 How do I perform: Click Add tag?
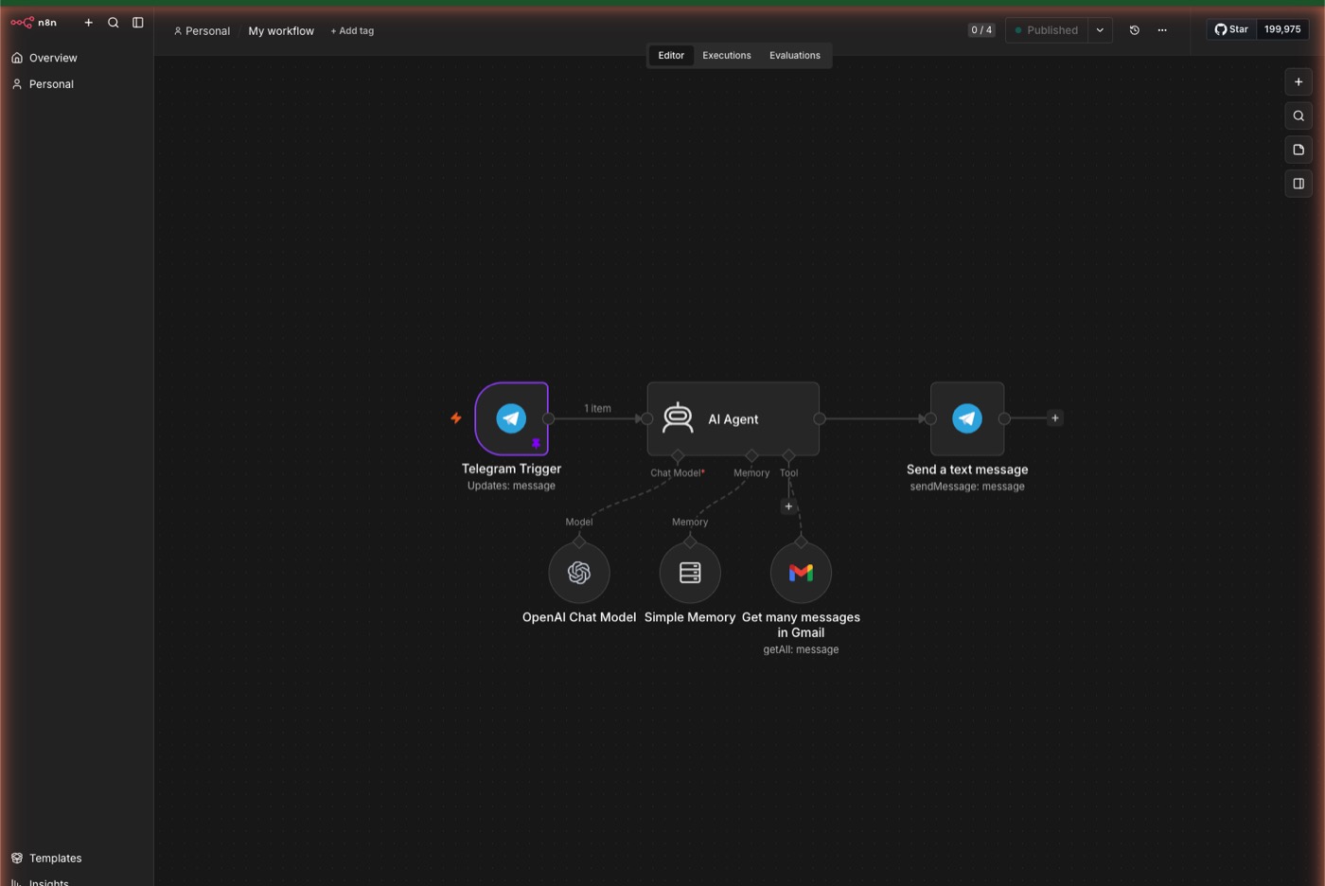pyautogui.click(x=352, y=31)
